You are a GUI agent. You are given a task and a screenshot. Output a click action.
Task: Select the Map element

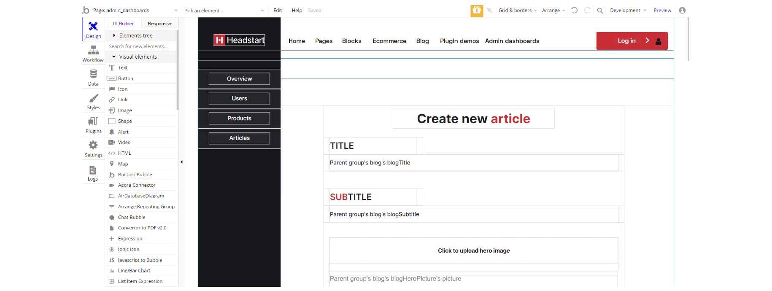tap(141, 164)
